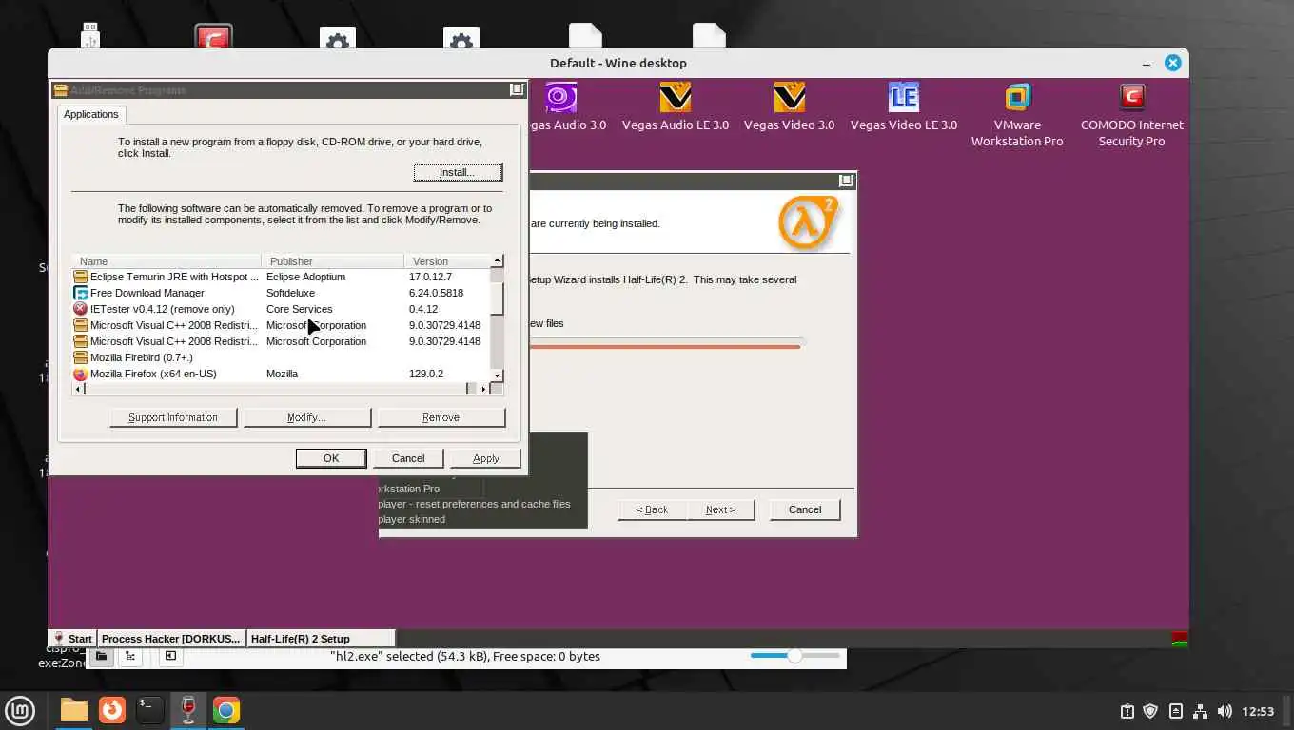Click the network tray icon
Viewport: 1294px width, 730px height.
[x=1200, y=711]
